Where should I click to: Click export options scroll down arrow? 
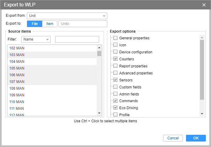tap(202, 114)
